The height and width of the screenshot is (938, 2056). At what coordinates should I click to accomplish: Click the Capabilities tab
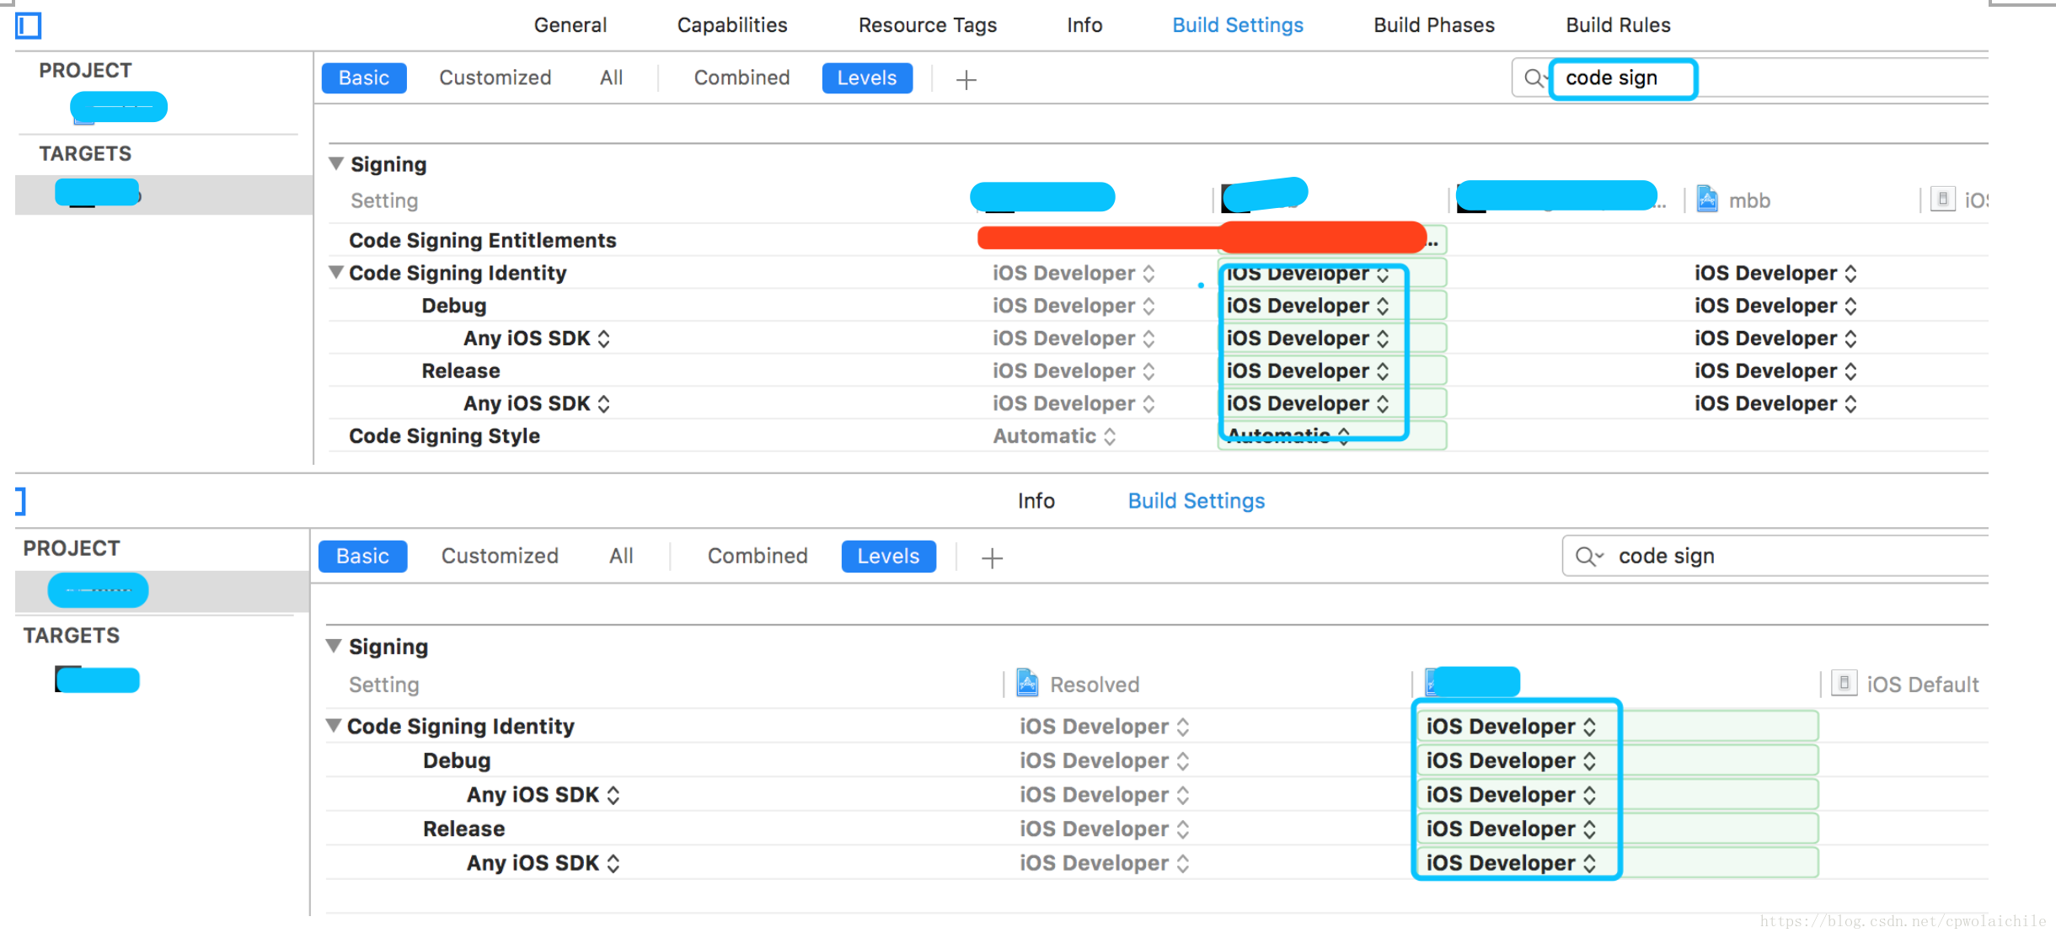pos(731,24)
